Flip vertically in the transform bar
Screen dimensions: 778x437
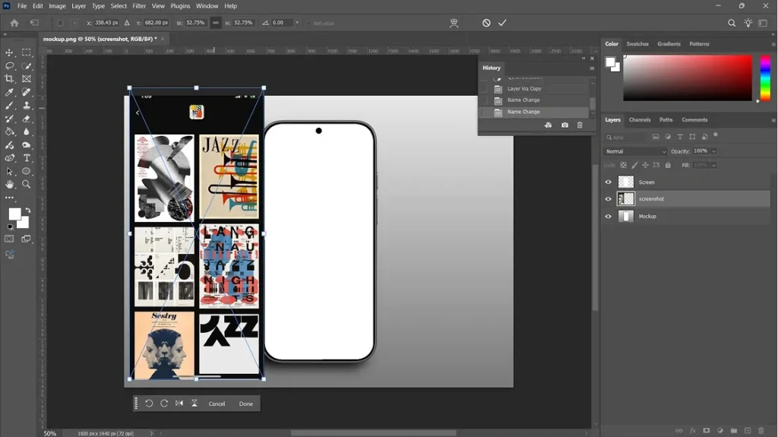pos(194,404)
